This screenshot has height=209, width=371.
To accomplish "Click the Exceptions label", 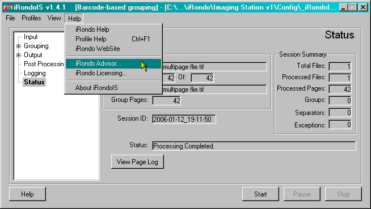I will (310, 125).
